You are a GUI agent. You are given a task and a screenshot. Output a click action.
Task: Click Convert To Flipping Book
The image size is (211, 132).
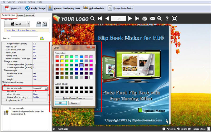click(x=64, y=8)
